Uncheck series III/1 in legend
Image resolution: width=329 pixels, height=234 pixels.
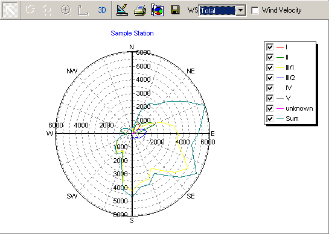click(270, 67)
